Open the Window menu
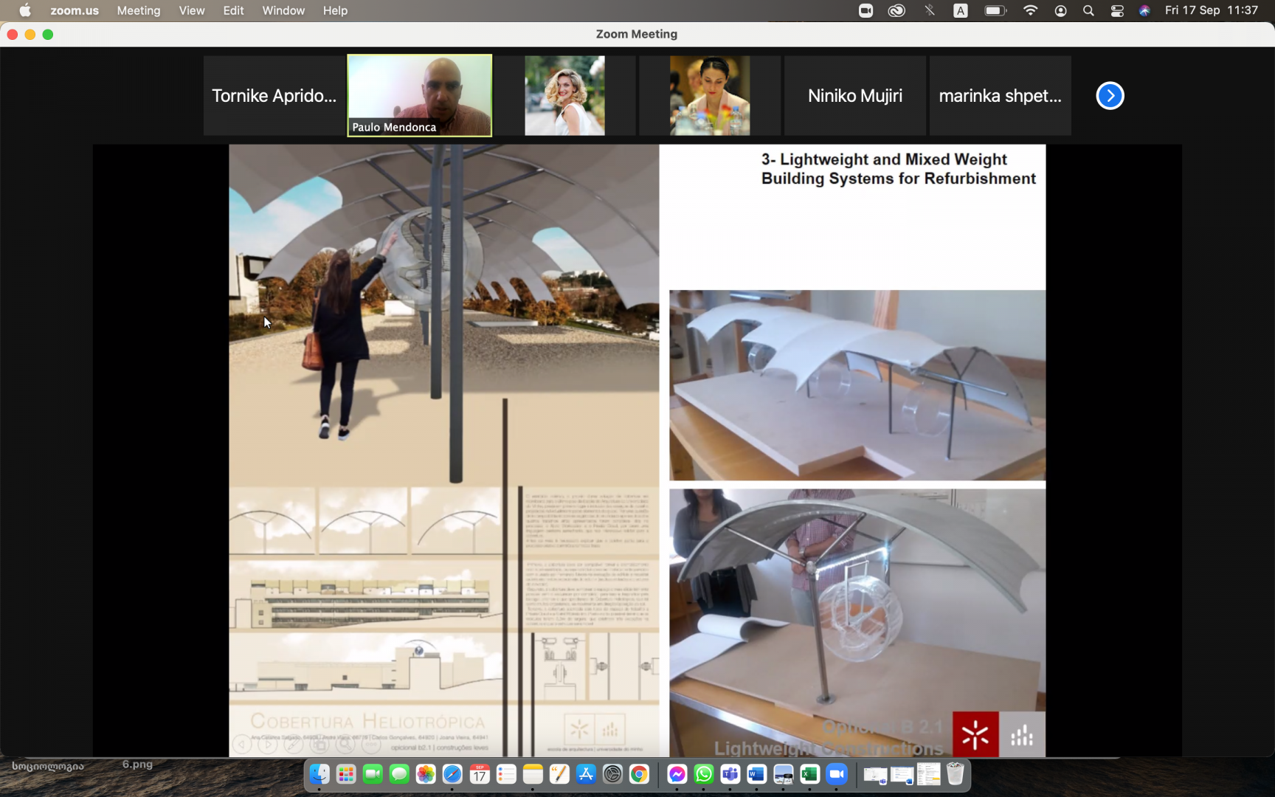The image size is (1275, 797). click(283, 10)
